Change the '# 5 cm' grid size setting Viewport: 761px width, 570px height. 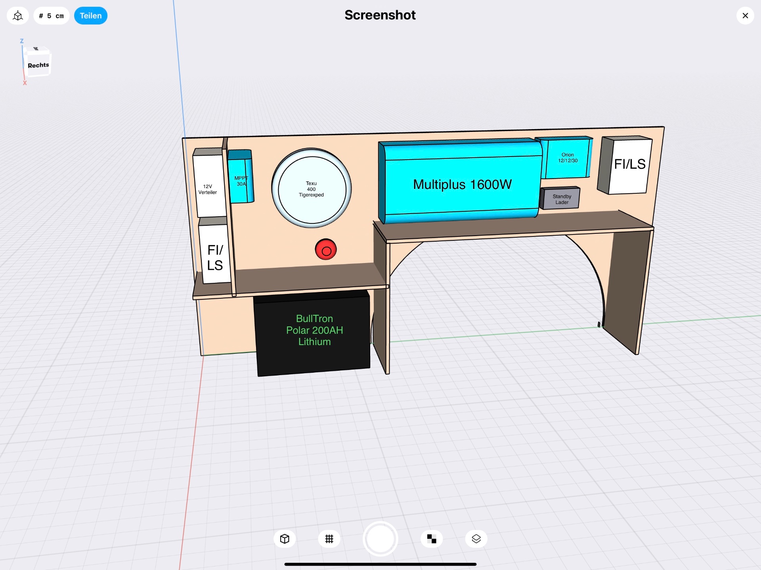click(52, 16)
